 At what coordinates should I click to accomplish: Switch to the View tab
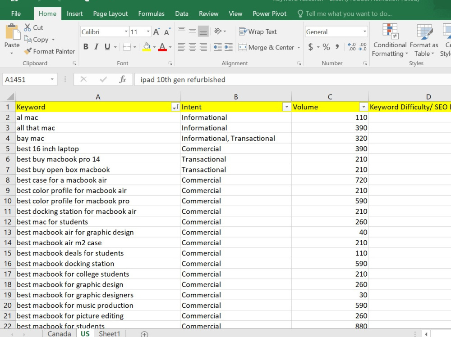235,13
